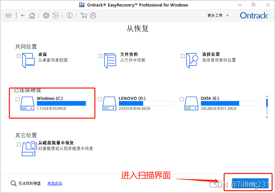
Task: Click the 选择位置 label
Action: tap(211, 54)
